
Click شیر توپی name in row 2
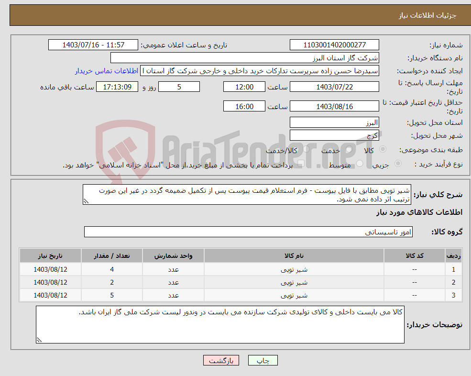pos(294,283)
